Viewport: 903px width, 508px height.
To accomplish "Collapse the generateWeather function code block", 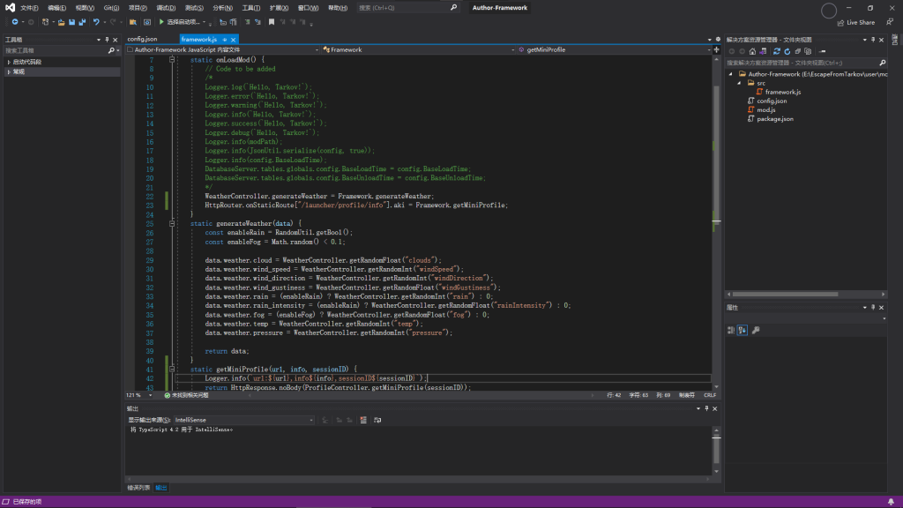I will point(172,223).
